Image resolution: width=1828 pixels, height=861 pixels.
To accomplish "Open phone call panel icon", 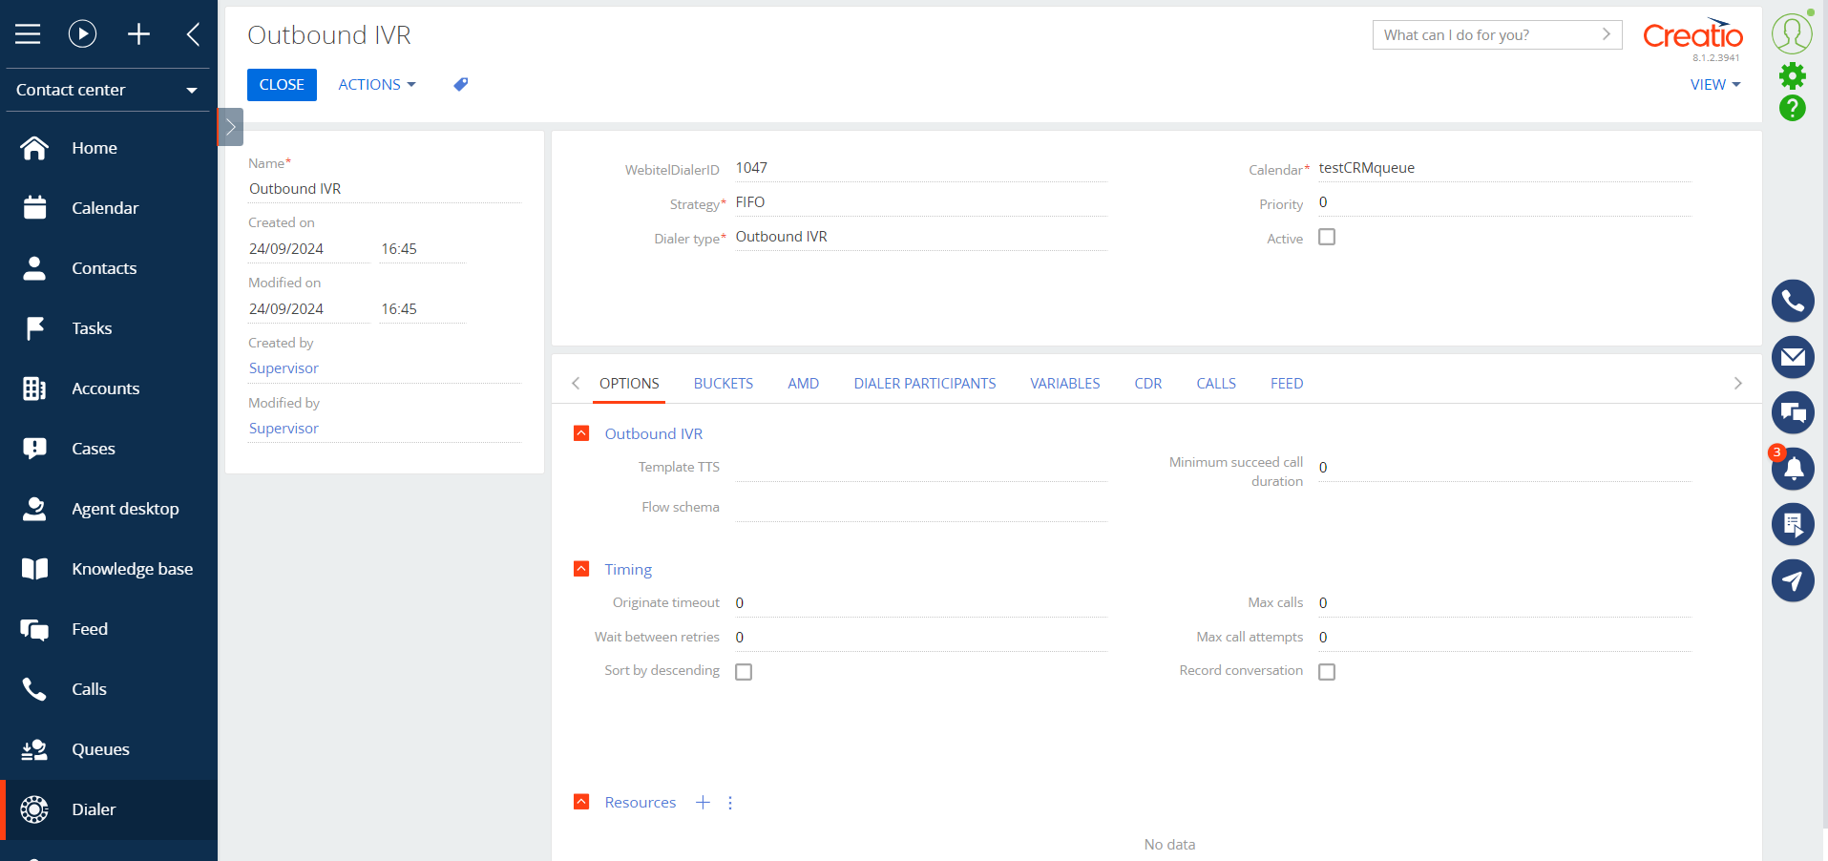I will pos(1793,302).
